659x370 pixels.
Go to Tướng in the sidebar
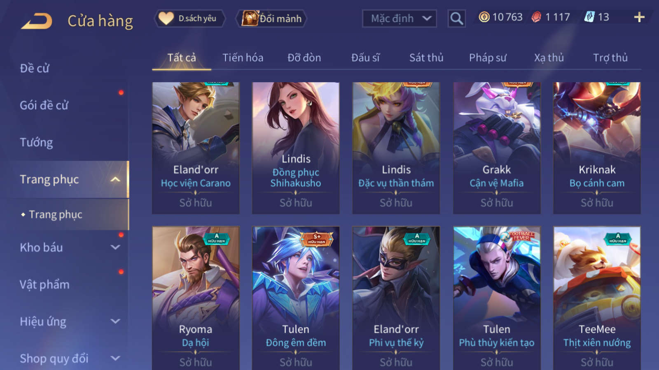pos(36,143)
